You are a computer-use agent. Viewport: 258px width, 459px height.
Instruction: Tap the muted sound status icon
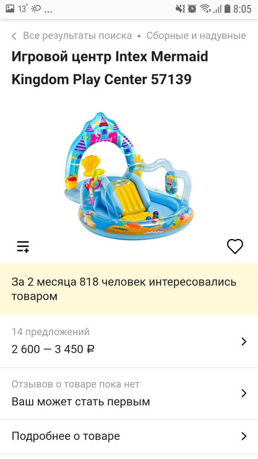tap(180, 9)
